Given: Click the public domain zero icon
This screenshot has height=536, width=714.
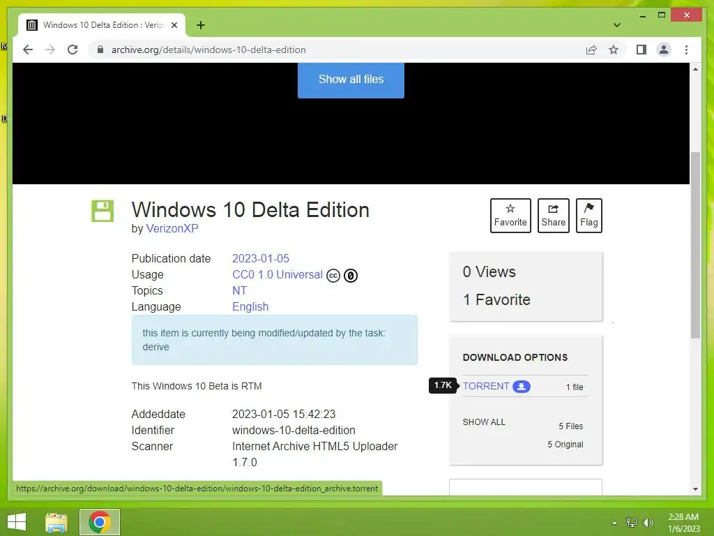Looking at the screenshot, I should click(351, 276).
